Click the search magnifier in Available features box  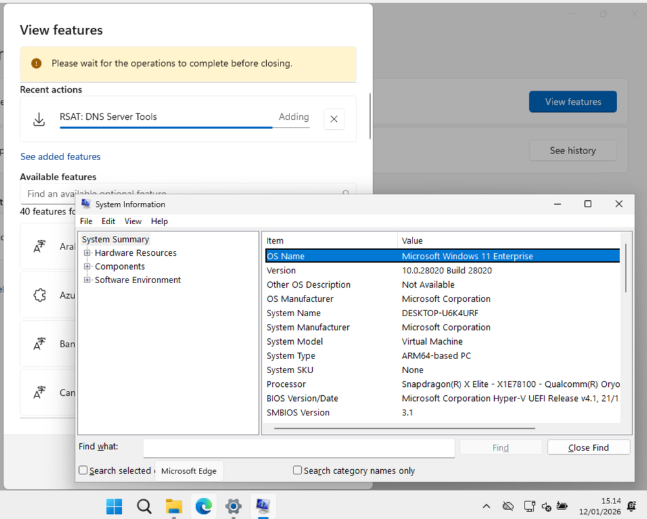coord(346,192)
